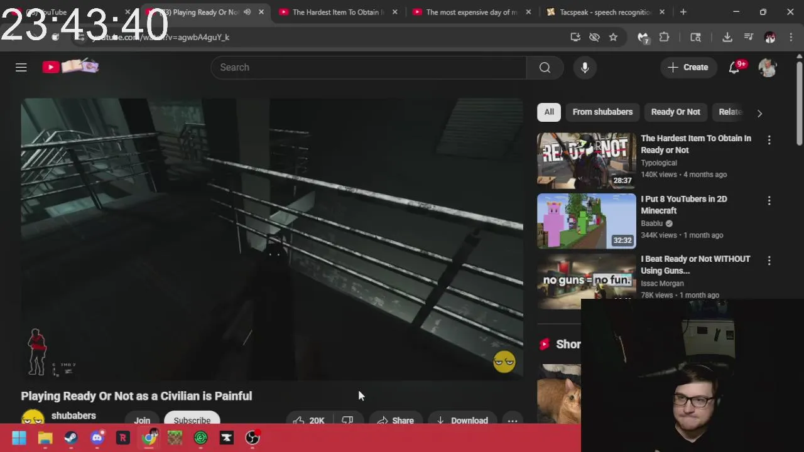Open 'I Put 8 YouTubers in 2D Minecraft' thumbnail

pos(586,221)
